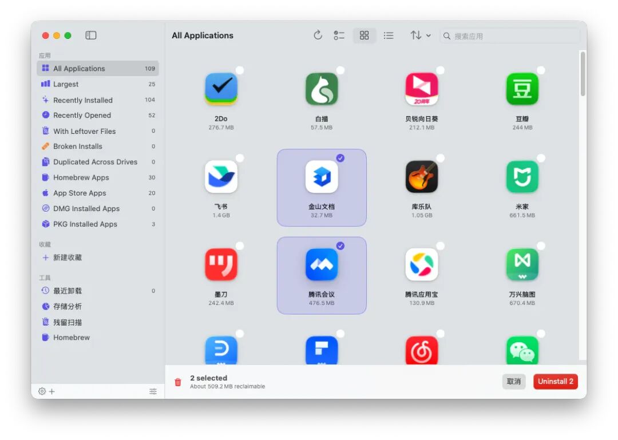This screenshot has width=618, height=440.
Task: Switch to grid view layout
Action: pos(364,35)
